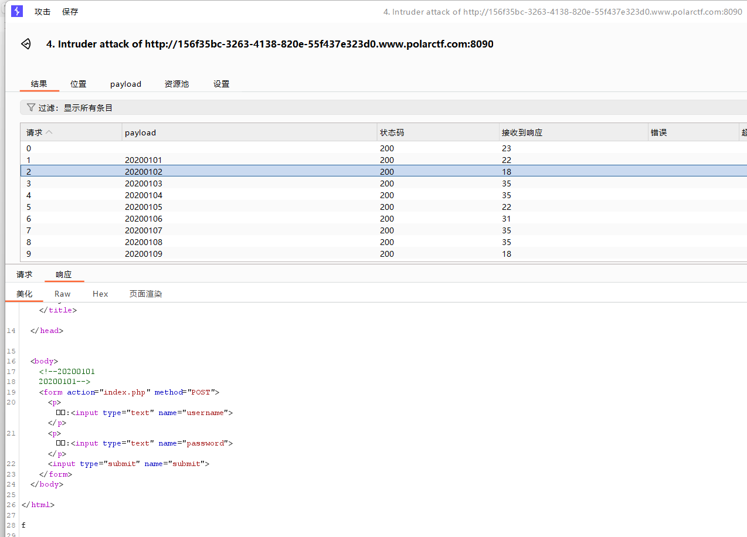Image resolution: width=747 pixels, height=537 pixels.
Task: Switch to the 位置 tab
Action: pyautogui.click(x=78, y=84)
